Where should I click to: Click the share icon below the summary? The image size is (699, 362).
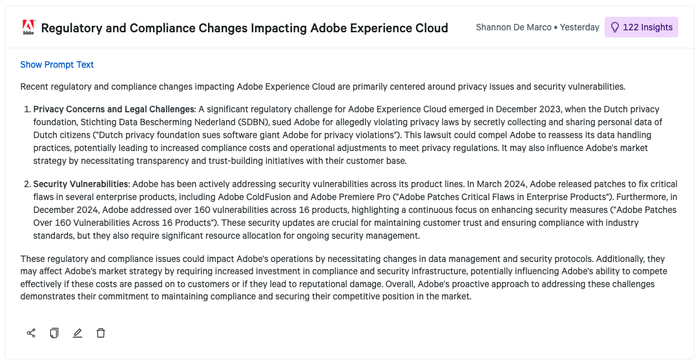pos(31,333)
